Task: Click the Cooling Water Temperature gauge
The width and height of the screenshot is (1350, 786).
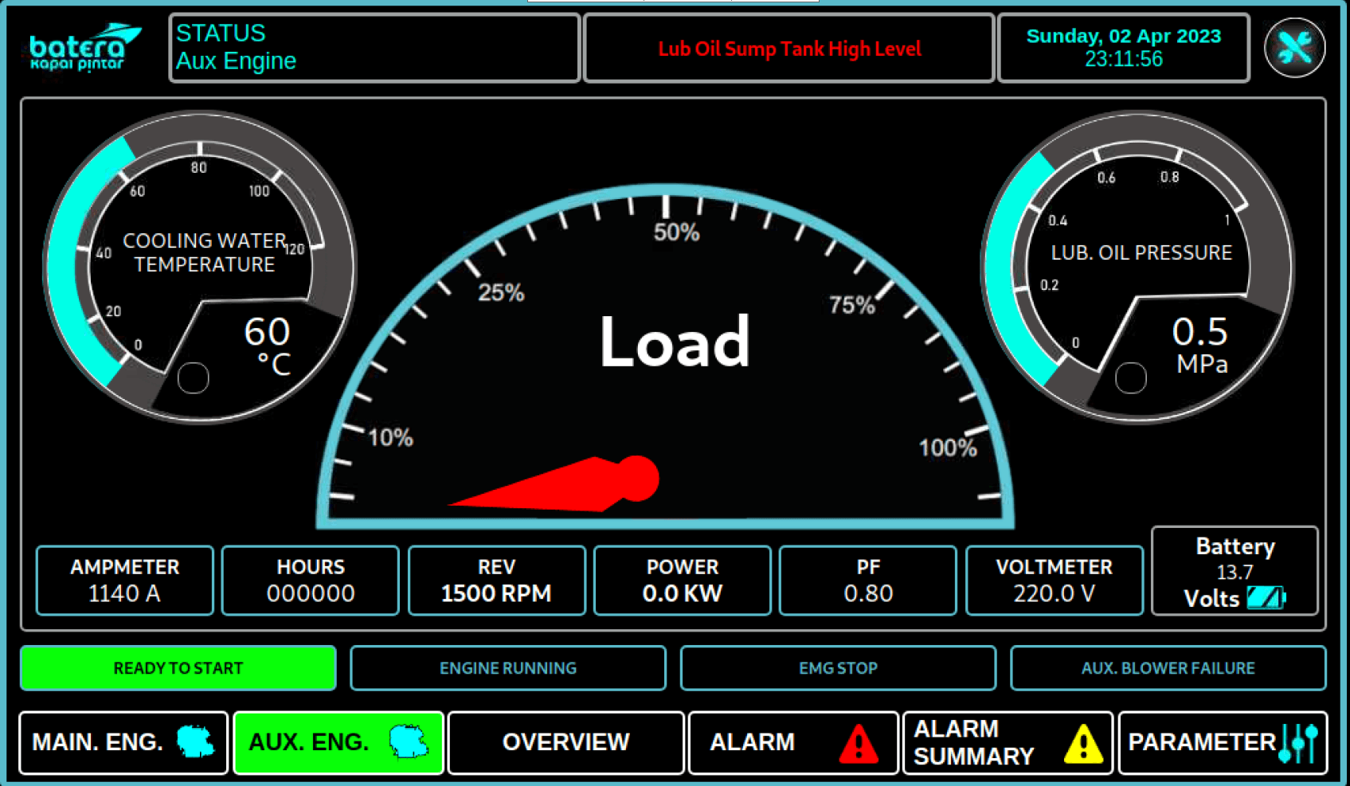Action: [x=199, y=267]
